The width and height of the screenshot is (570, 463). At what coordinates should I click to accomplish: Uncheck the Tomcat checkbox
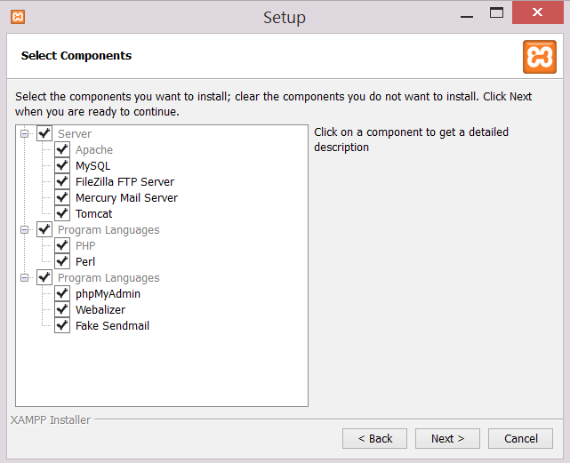coord(62,214)
